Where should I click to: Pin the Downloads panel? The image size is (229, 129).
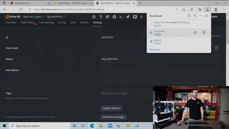click(x=206, y=16)
